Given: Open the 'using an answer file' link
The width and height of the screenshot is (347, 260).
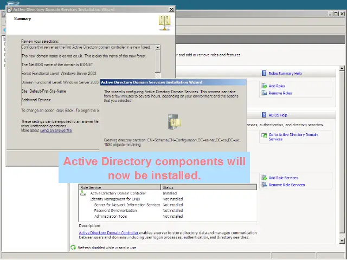Looking at the screenshot, I should [56, 131].
